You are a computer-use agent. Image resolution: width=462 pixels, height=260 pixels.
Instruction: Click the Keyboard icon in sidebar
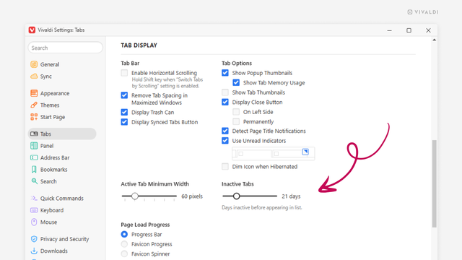(x=34, y=210)
